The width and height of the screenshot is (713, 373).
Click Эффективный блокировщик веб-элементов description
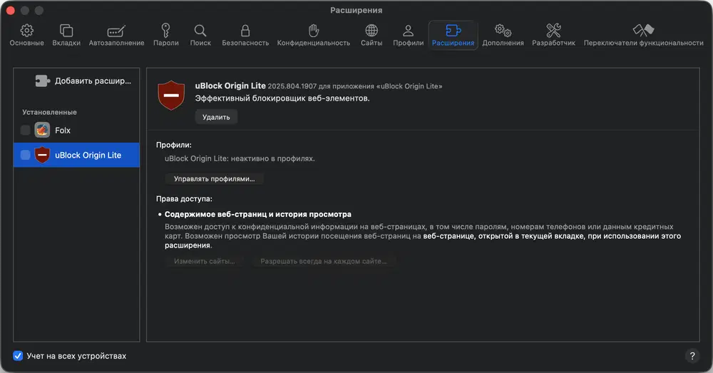click(x=282, y=98)
